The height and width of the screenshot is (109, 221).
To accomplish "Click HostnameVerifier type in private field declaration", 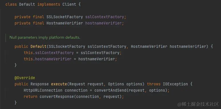I will click(x=65, y=23).
